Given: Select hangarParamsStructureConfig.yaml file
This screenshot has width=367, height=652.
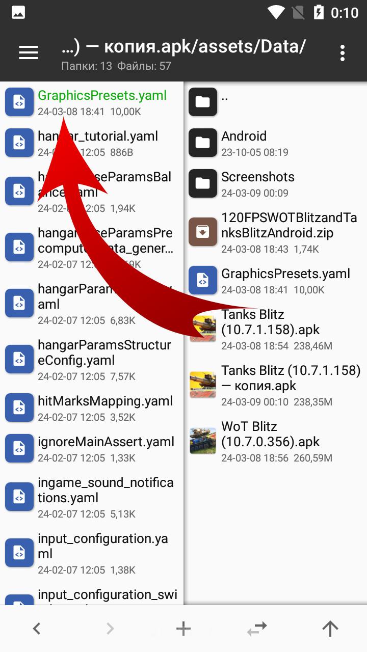Looking at the screenshot, I should point(92,359).
